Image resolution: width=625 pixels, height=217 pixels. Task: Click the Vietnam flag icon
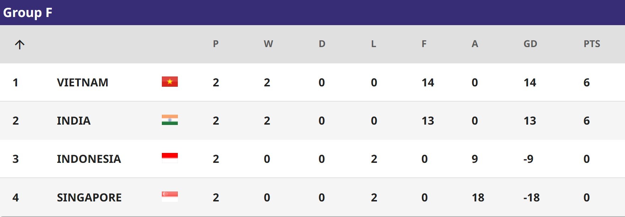[x=170, y=82]
